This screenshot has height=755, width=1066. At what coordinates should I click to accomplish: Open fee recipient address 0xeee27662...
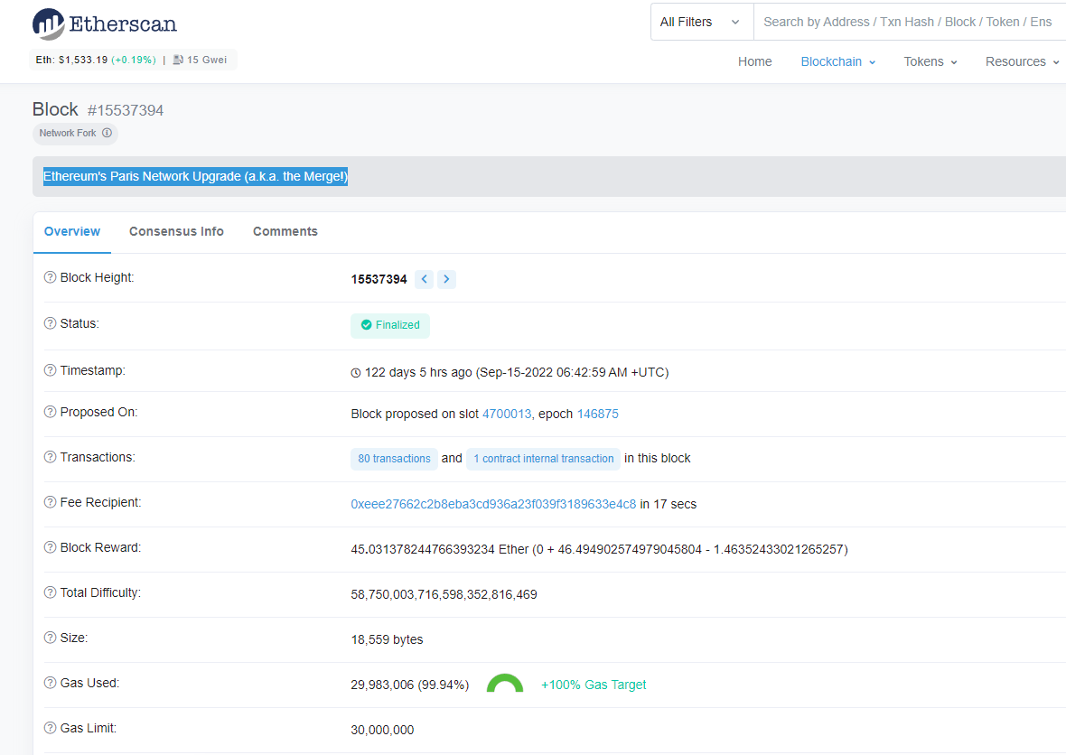tap(493, 504)
